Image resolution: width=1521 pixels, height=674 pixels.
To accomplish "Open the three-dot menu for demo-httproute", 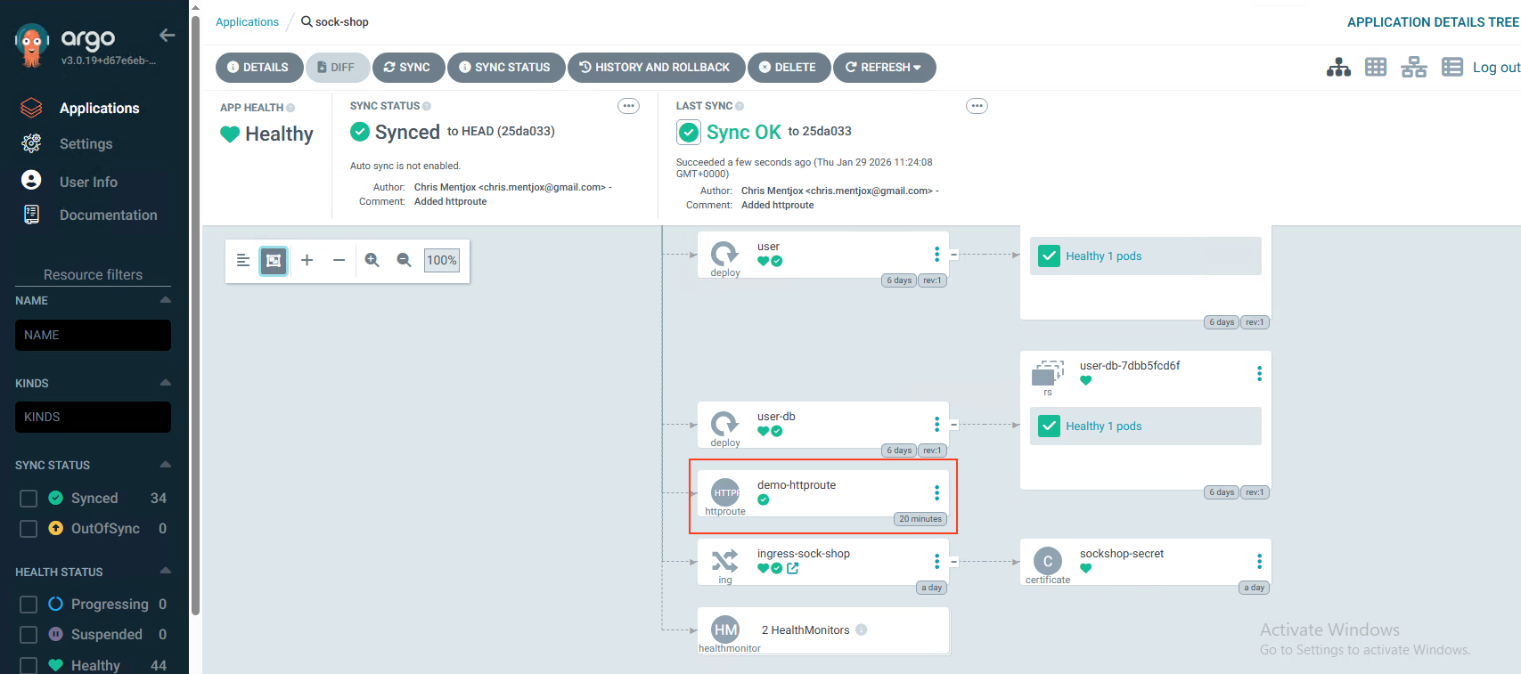I will (x=936, y=492).
